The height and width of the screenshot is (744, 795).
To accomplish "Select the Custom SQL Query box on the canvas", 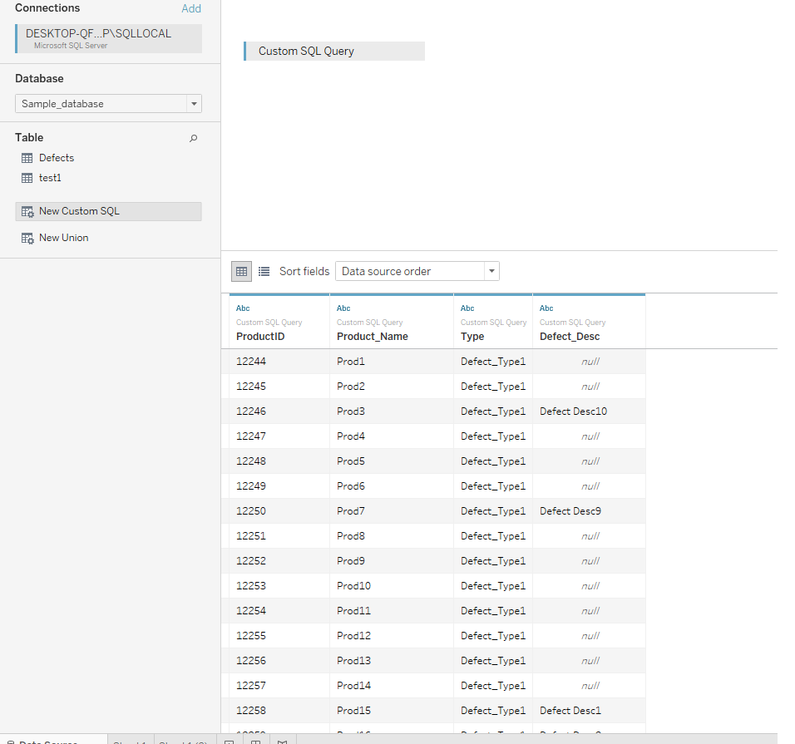I will [x=333, y=51].
